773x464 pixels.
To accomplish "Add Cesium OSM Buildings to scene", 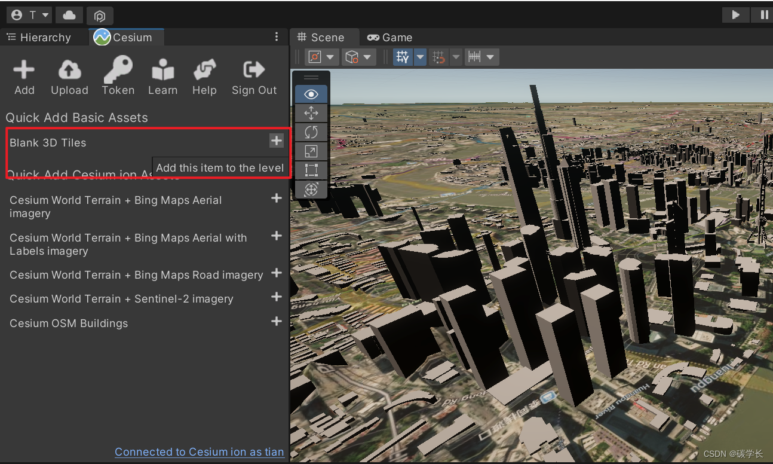I will 276,321.
